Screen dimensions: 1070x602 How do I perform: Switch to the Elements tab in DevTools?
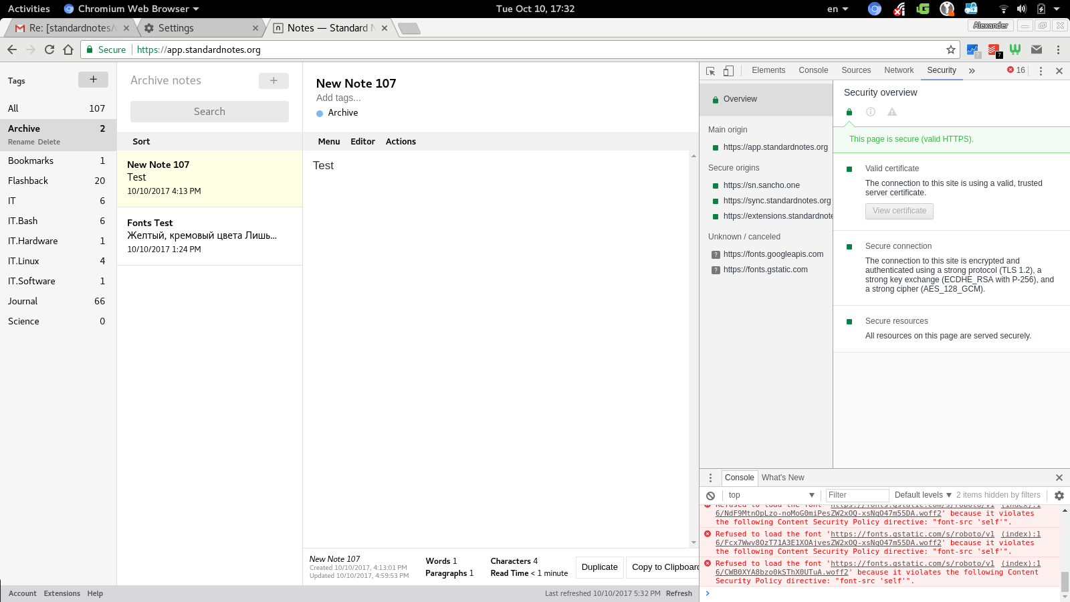click(x=768, y=70)
